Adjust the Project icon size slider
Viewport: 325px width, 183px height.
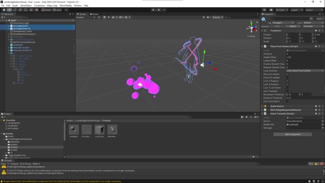[252, 157]
